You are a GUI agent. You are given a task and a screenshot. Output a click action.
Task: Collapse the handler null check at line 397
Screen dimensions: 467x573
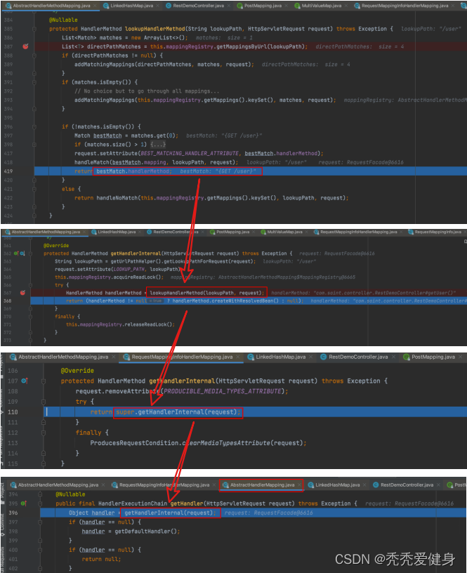click(40, 522)
